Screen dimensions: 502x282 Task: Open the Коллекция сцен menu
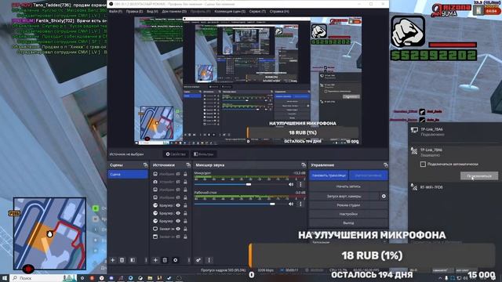click(230, 11)
